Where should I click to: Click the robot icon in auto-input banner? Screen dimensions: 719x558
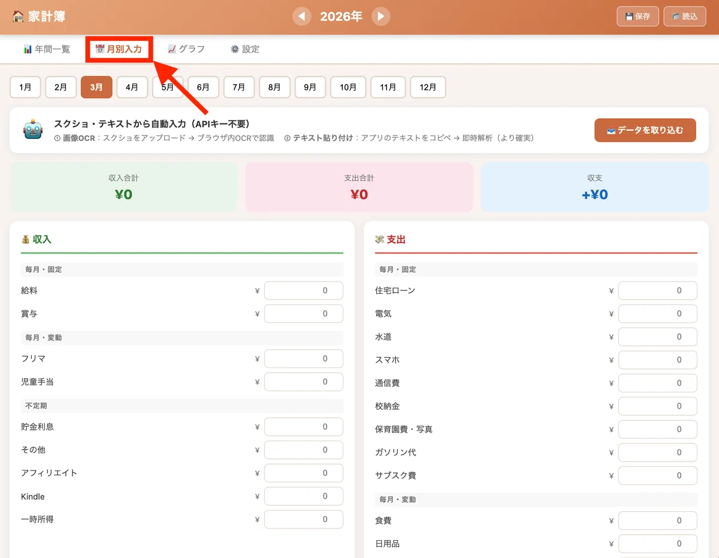click(32, 130)
